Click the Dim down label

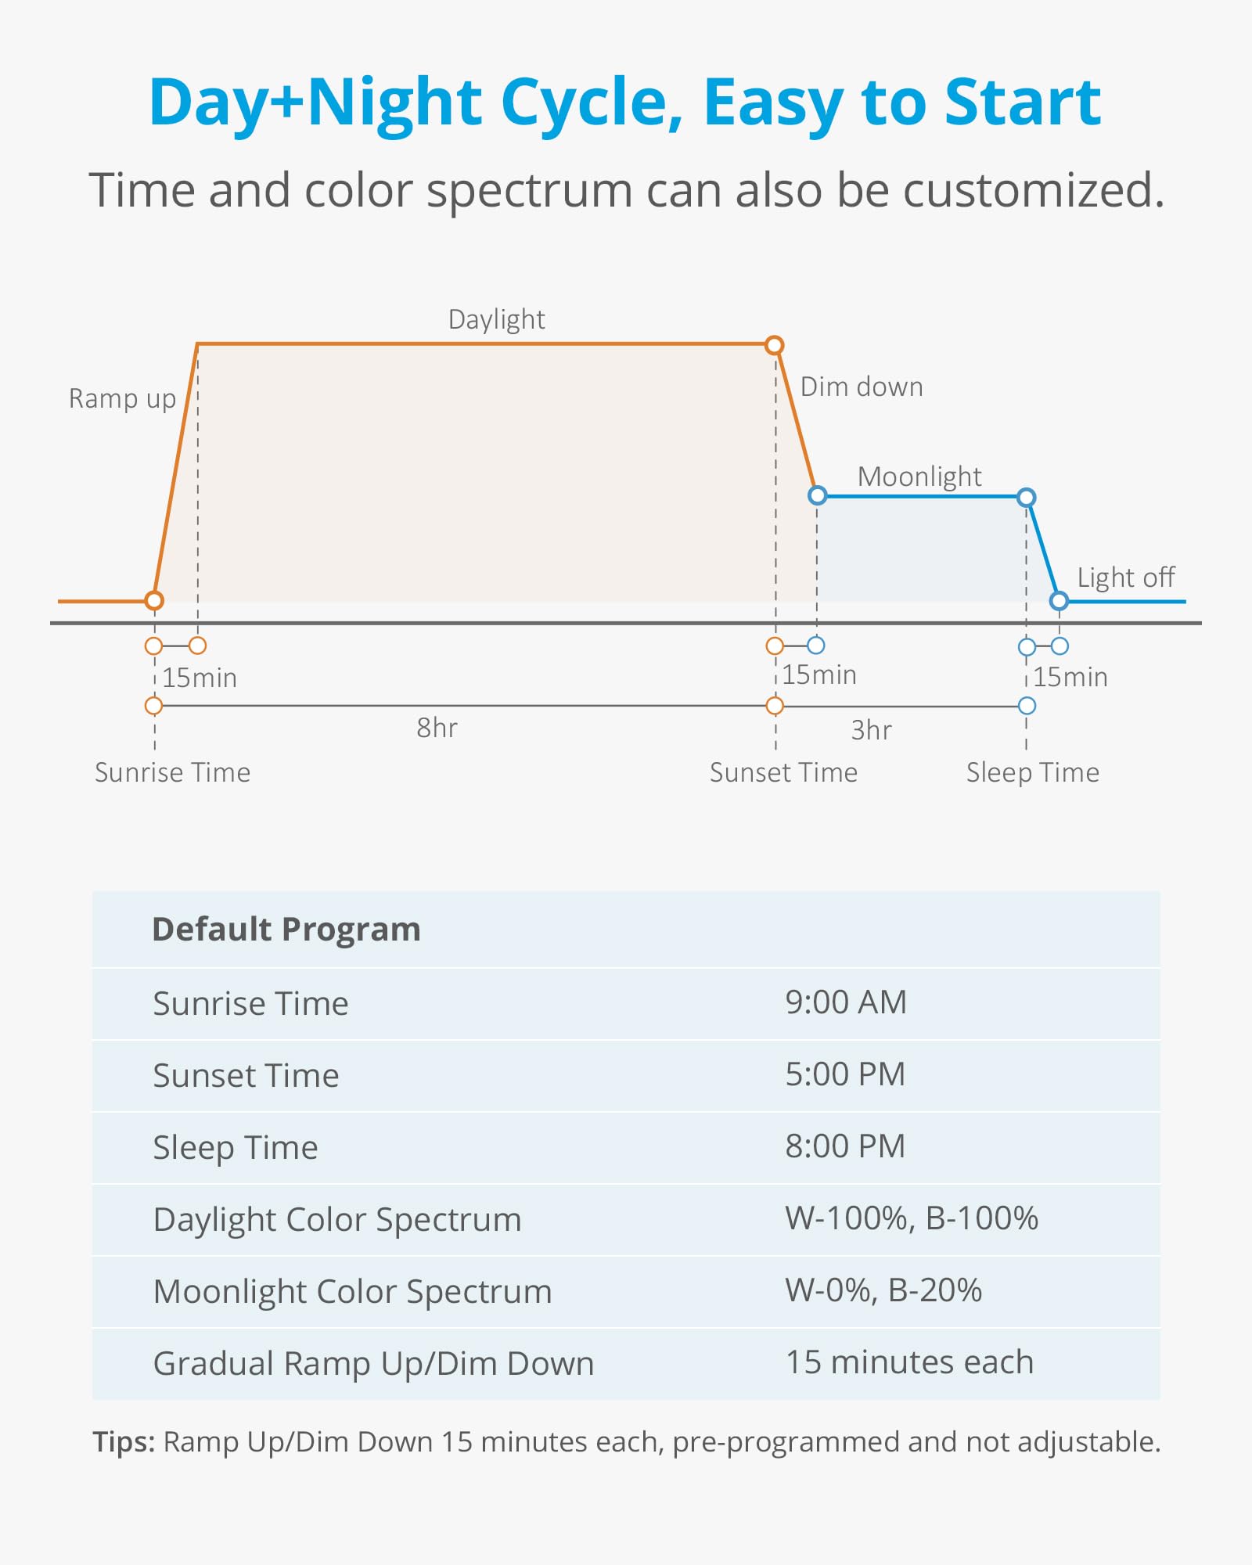tap(862, 387)
